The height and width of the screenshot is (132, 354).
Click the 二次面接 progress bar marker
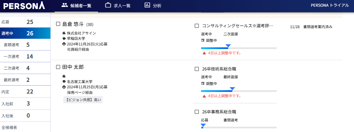[x=228, y=46]
